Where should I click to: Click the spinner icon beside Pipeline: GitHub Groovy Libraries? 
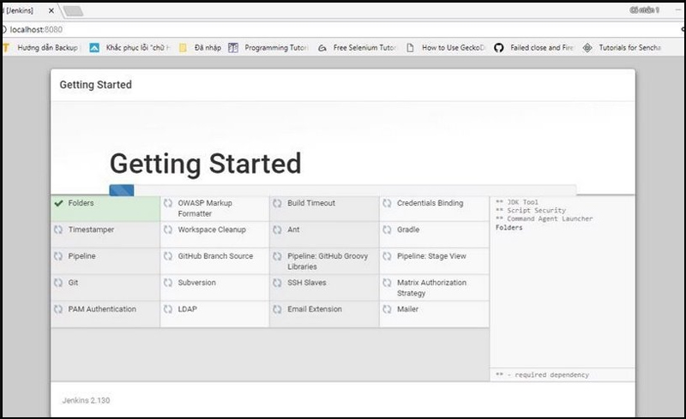pos(277,256)
